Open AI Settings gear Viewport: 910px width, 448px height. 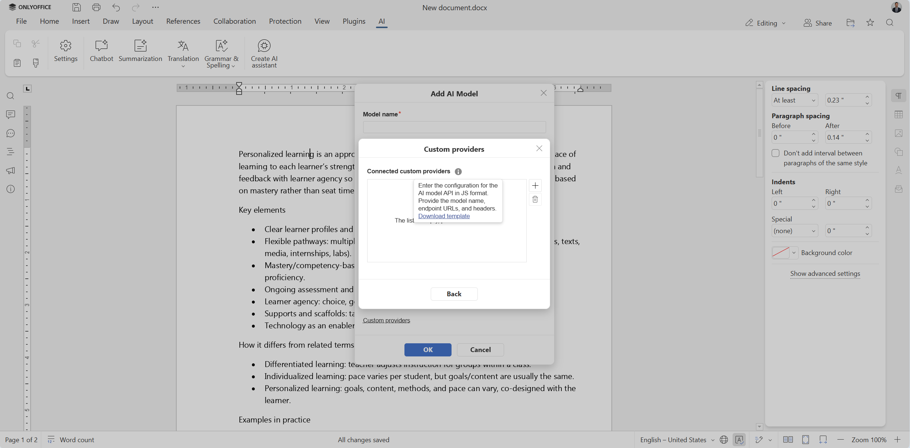[x=66, y=51]
